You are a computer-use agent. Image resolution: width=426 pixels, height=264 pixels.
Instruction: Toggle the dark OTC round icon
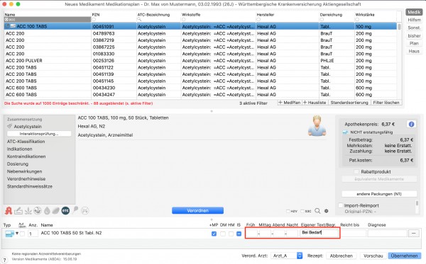pos(65,211)
